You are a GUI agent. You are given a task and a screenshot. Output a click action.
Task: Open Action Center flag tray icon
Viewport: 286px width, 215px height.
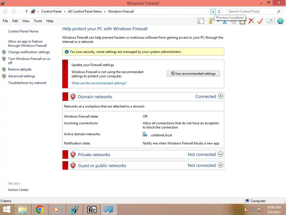[x=260, y=210]
